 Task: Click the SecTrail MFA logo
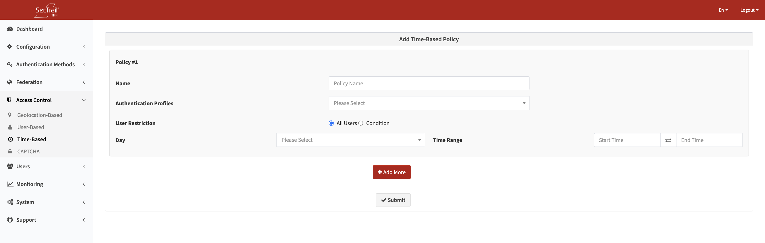click(x=47, y=10)
